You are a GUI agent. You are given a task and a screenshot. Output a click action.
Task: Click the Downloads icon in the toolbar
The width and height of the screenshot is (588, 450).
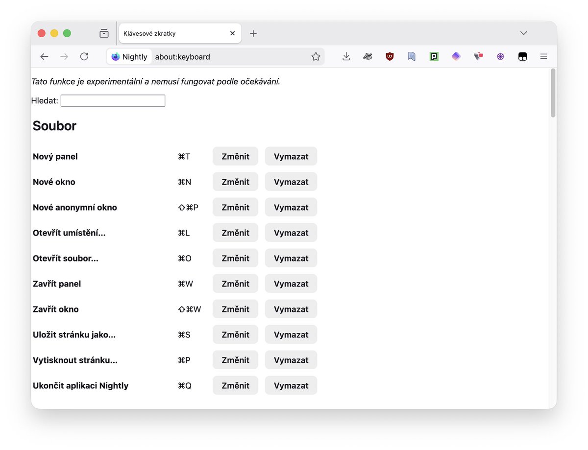click(x=346, y=56)
